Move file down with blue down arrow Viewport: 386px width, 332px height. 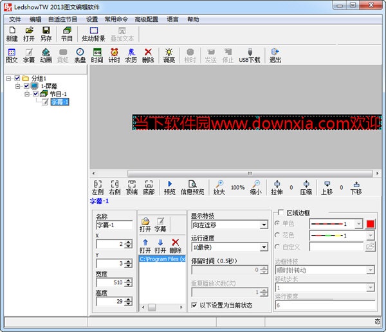coord(160,246)
